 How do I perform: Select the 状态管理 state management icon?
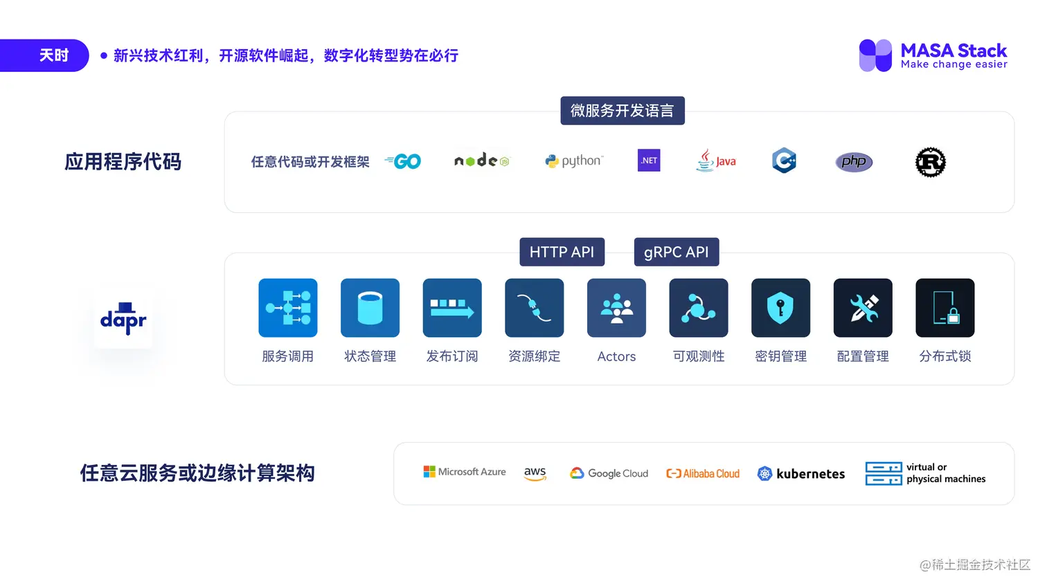(x=370, y=308)
